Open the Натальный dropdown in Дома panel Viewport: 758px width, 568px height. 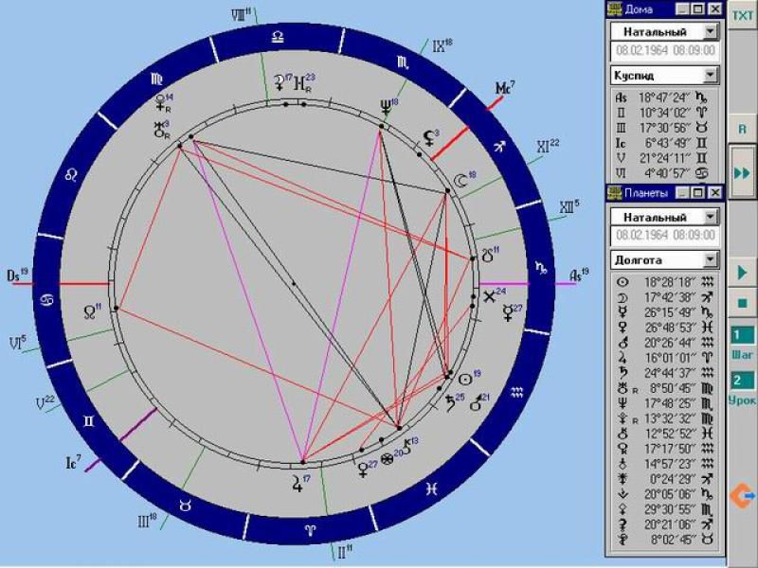tap(710, 31)
